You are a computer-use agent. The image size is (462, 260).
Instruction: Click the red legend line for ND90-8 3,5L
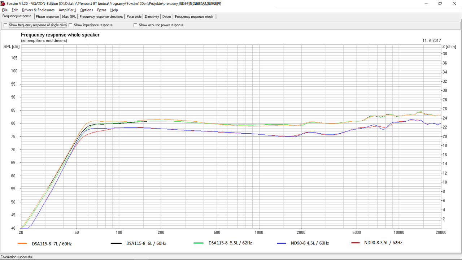point(356,243)
